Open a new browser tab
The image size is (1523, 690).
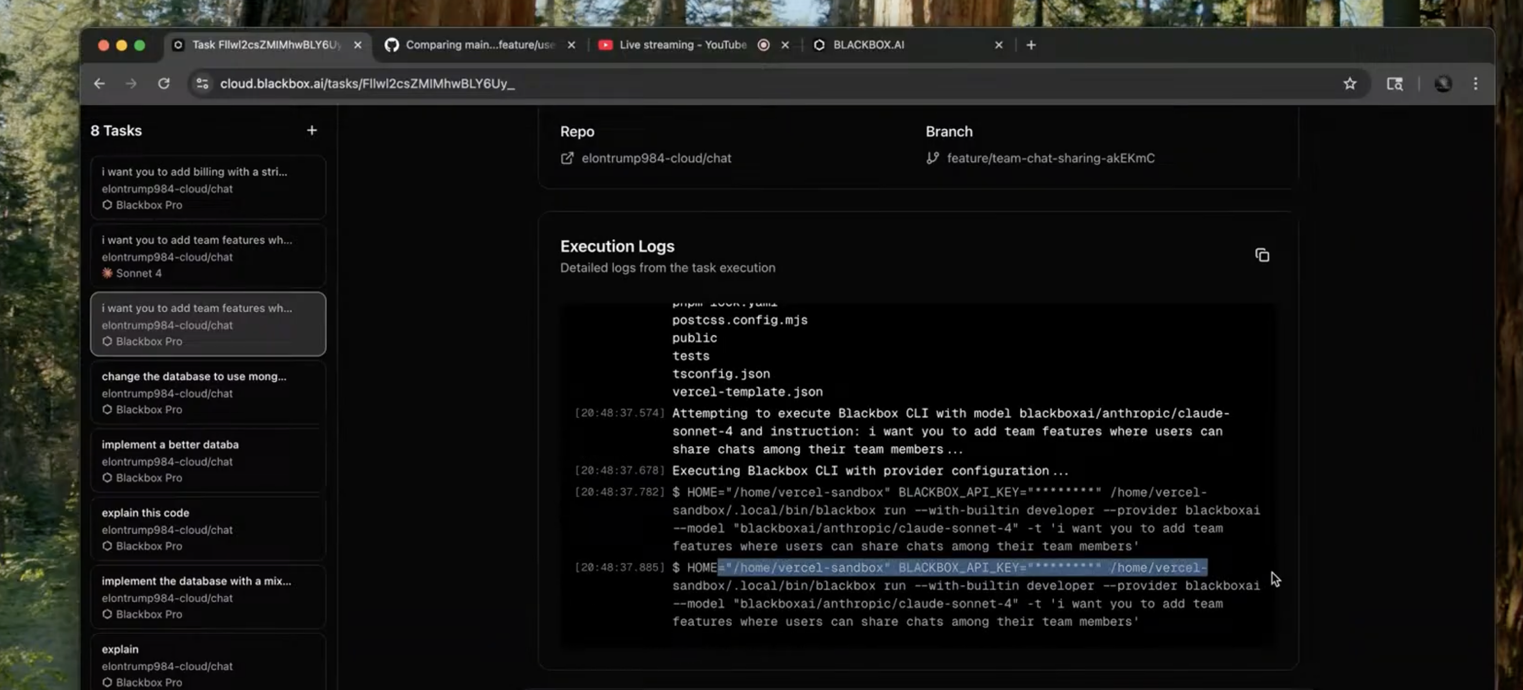click(x=1031, y=45)
